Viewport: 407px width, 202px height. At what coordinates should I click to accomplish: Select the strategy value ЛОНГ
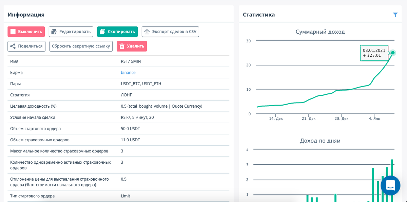point(127,95)
